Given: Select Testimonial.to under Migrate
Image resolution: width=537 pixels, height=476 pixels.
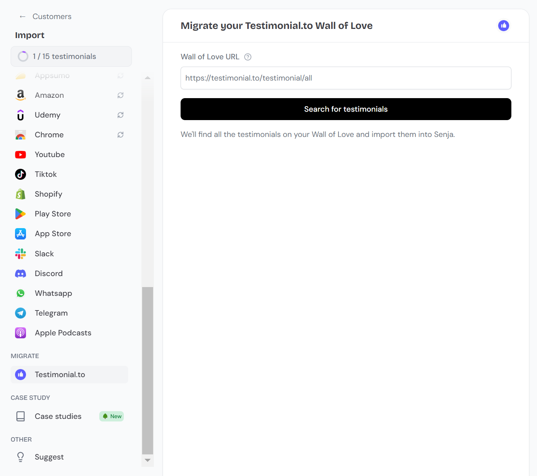Looking at the screenshot, I should [x=69, y=375].
